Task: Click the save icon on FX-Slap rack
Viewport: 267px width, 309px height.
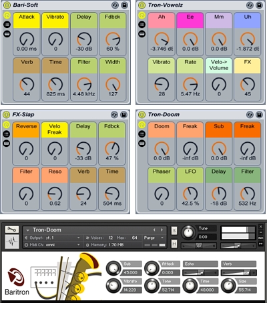Action: pyautogui.click(x=124, y=115)
